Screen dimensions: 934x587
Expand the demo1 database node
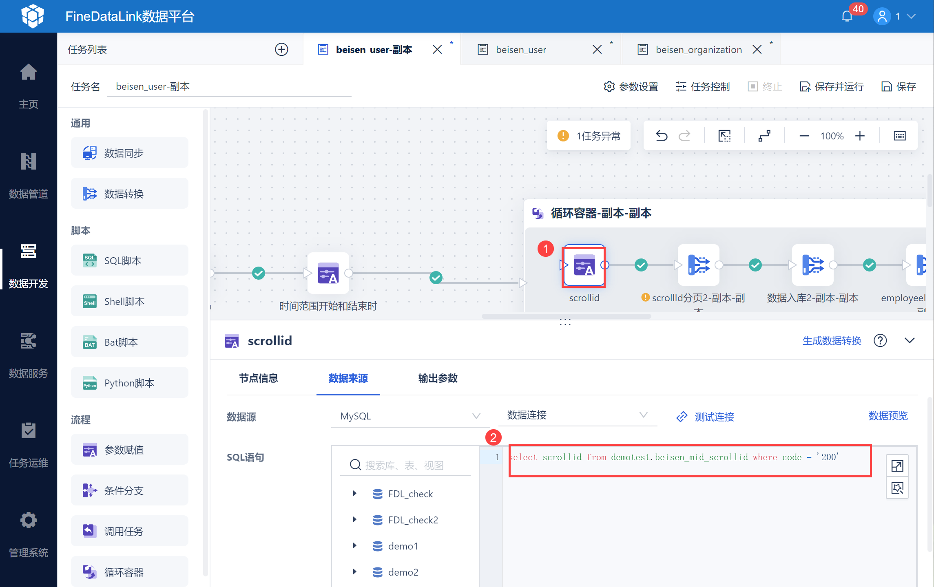click(354, 546)
